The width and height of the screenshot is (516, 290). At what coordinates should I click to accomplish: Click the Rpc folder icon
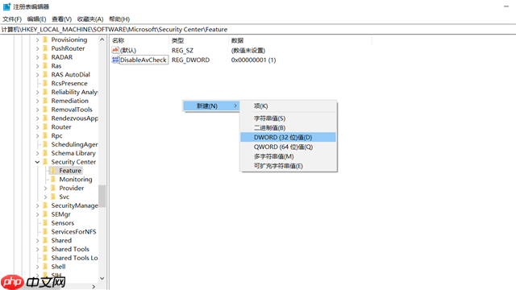point(45,135)
